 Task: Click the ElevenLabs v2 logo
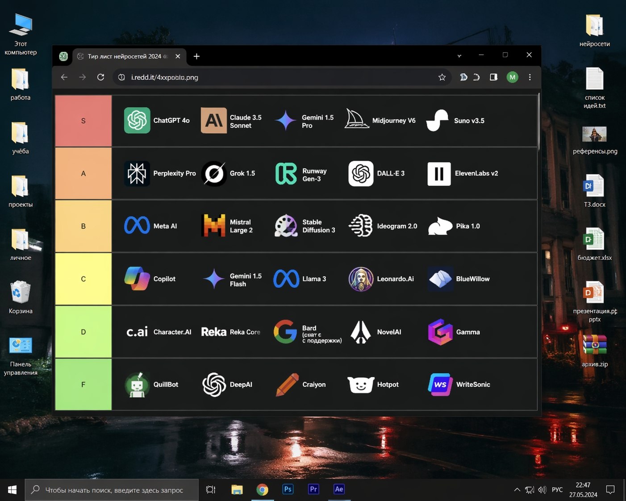click(x=439, y=174)
